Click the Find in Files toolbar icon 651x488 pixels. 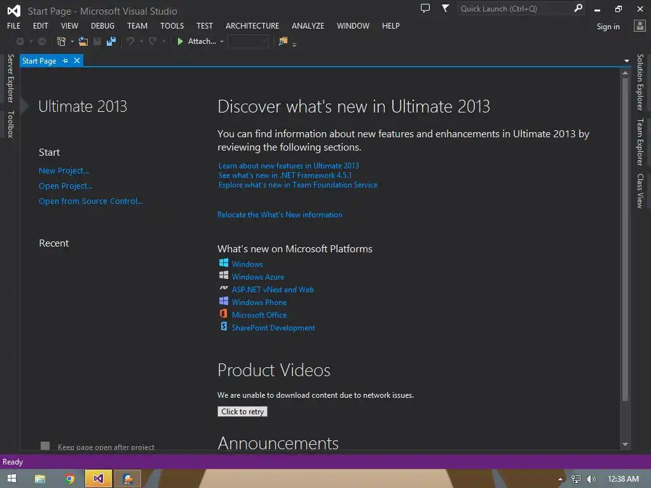pyautogui.click(x=283, y=41)
